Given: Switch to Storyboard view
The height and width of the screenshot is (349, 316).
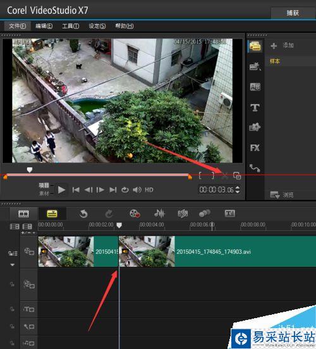Looking at the screenshot, I should click(x=23, y=214).
